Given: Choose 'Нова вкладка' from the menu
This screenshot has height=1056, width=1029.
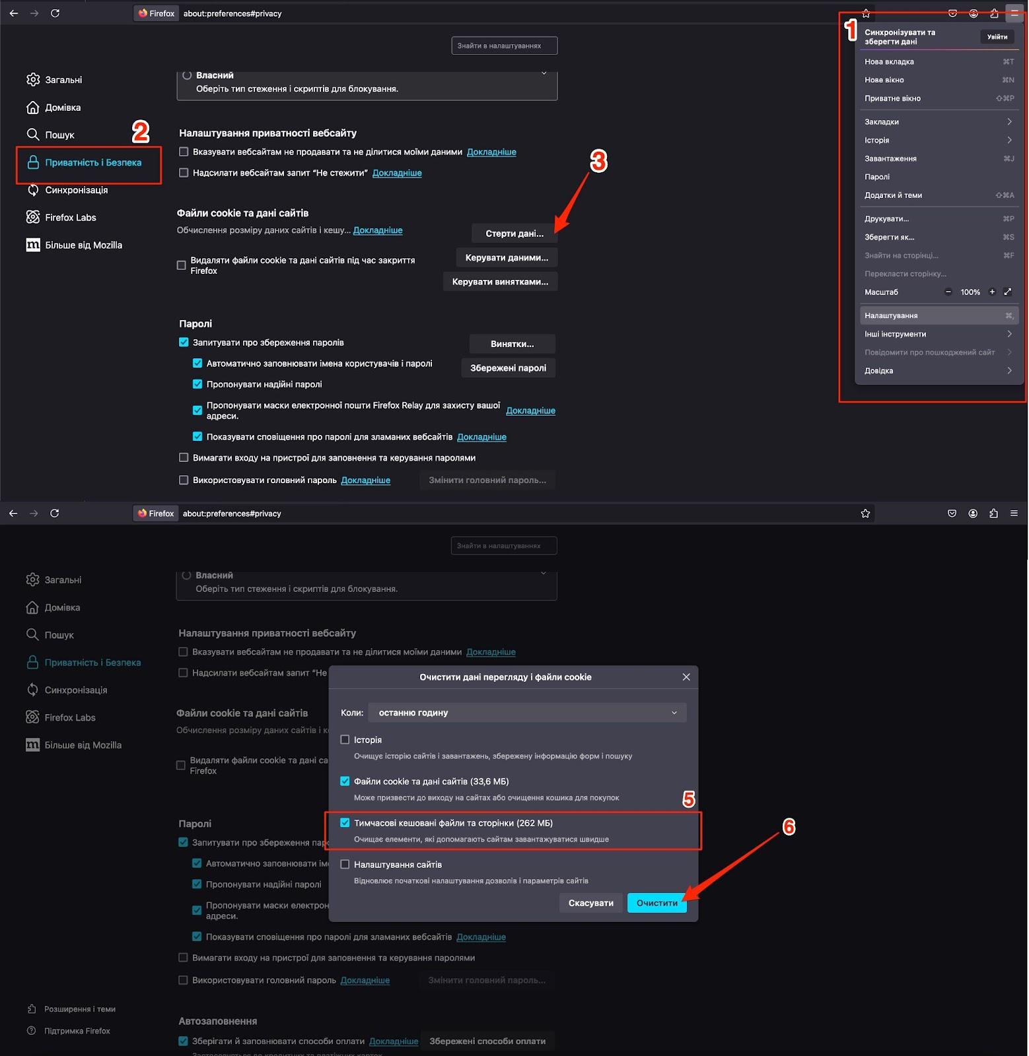Looking at the screenshot, I should 939,61.
